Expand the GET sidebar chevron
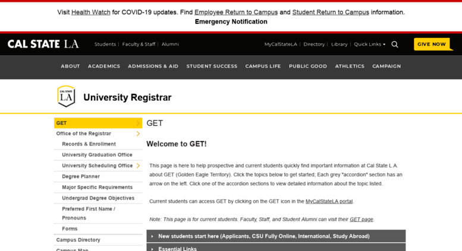Image resolution: width=462 pixels, height=251 pixels. (138, 123)
